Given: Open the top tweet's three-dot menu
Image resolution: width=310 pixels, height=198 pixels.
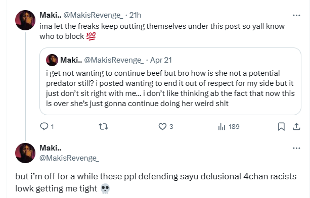Looking at the screenshot, I should [296, 15].
